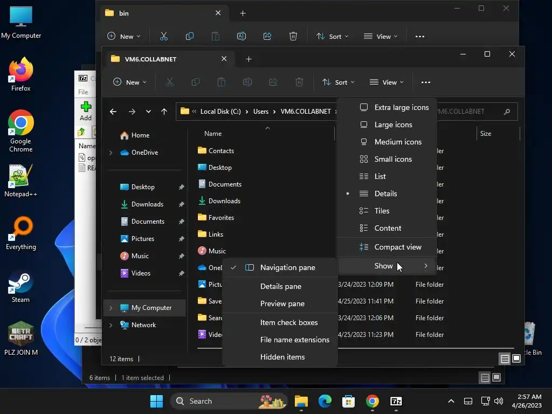Image resolution: width=552 pixels, height=414 pixels.
Task: Expand My Computer tree node
Action: pos(111,308)
